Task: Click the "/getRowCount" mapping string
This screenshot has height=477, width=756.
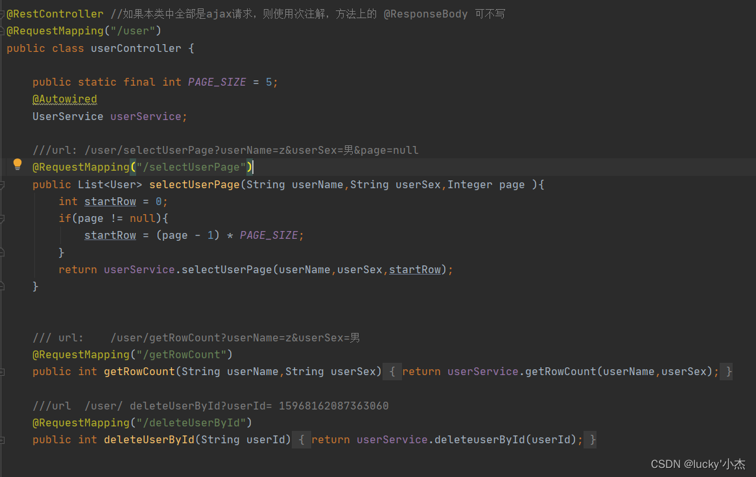Action: [x=182, y=355]
